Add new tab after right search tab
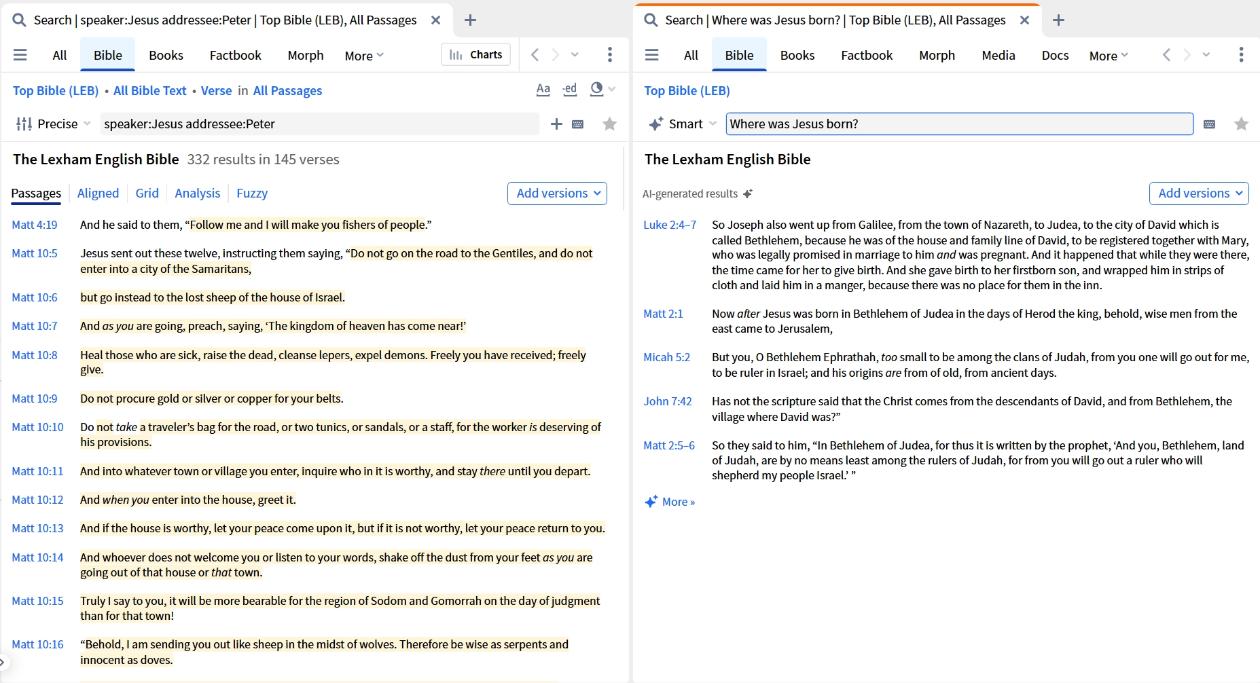 [1058, 20]
